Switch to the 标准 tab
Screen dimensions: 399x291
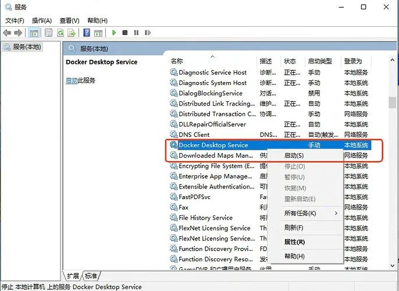click(x=91, y=276)
